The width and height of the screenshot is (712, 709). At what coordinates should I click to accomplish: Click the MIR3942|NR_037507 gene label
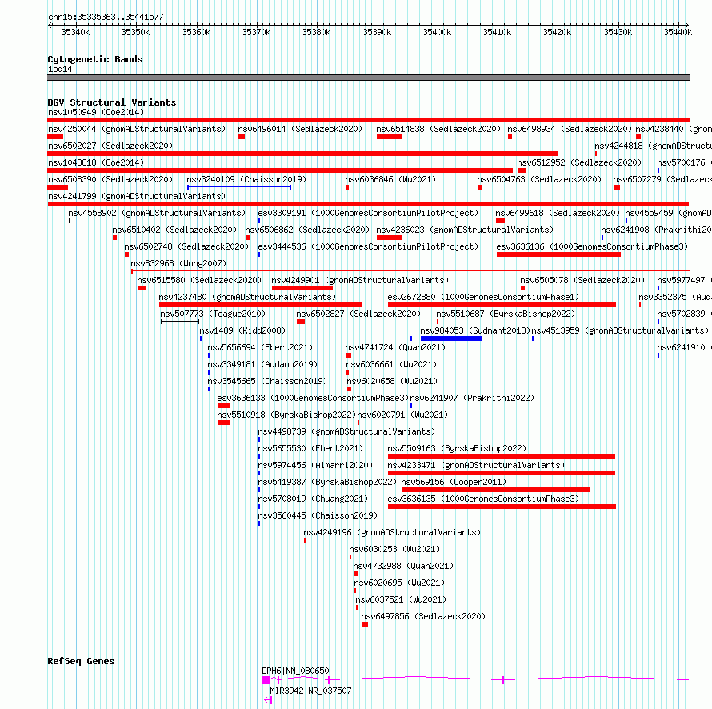point(310,691)
